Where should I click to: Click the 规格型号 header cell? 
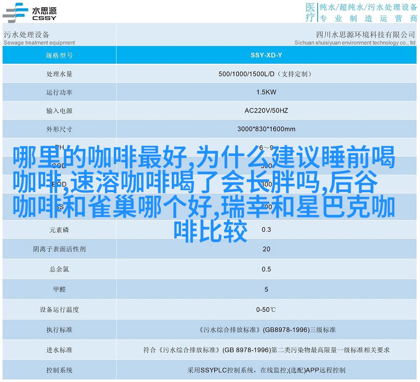(x=59, y=55)
